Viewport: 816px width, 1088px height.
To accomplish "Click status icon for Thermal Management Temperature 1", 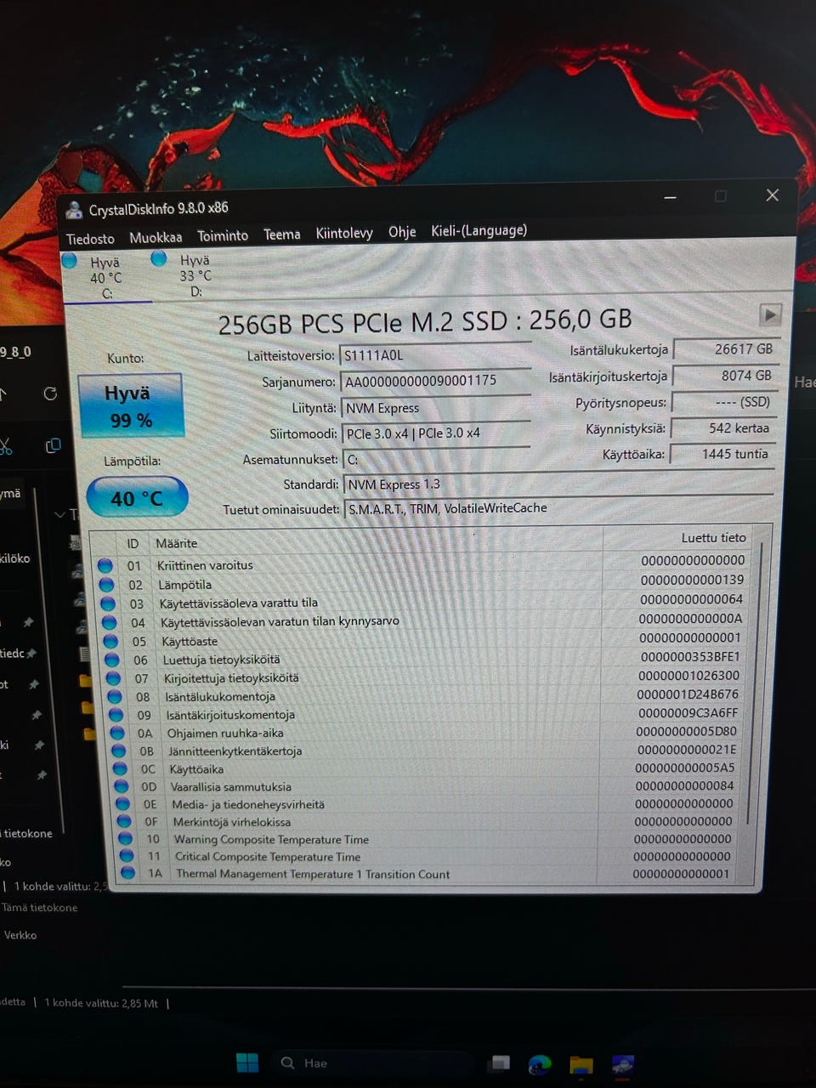I will tap(128, 873).
